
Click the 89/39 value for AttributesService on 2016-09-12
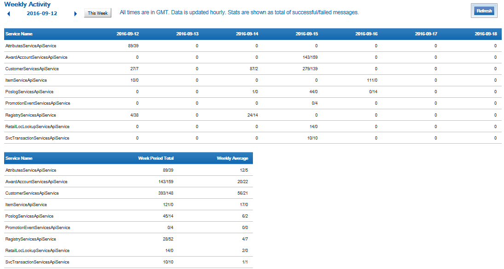tap(133, 46)
